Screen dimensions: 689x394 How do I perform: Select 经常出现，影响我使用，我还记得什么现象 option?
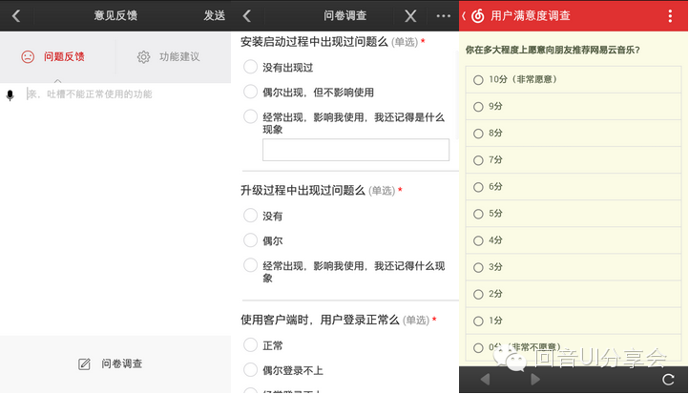click(x=250, y=265)
